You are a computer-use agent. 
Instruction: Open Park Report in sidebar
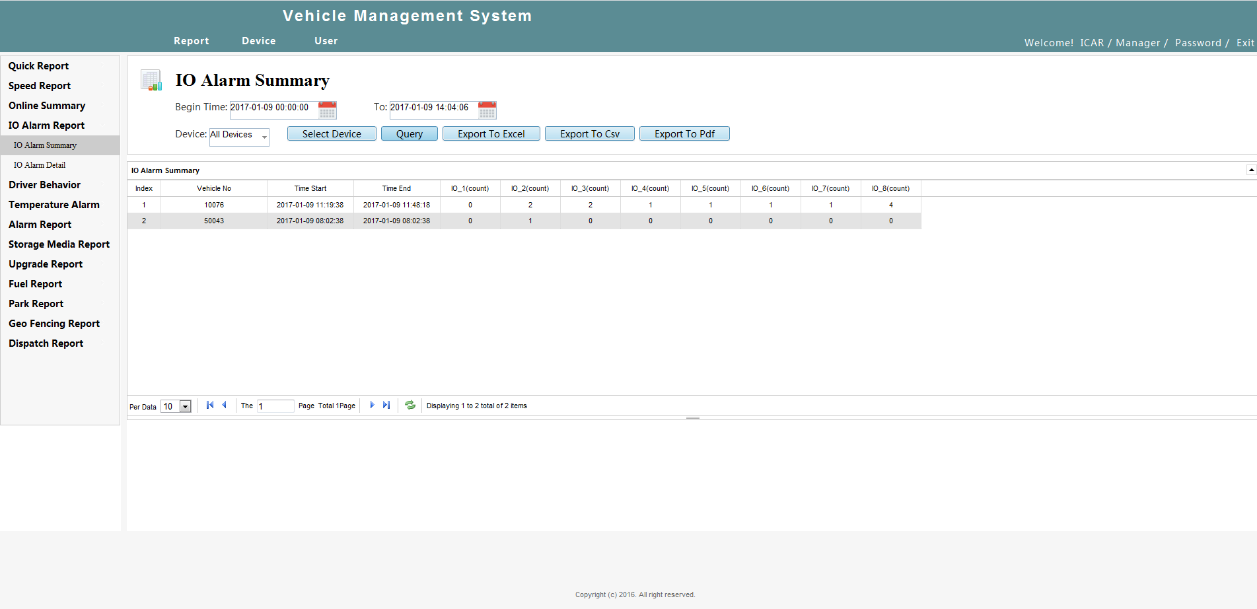pyautogui.click(x=36, y=304)
